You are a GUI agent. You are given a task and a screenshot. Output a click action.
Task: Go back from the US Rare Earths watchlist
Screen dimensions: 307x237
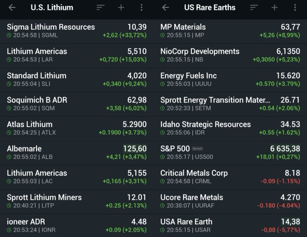(165, 8)
